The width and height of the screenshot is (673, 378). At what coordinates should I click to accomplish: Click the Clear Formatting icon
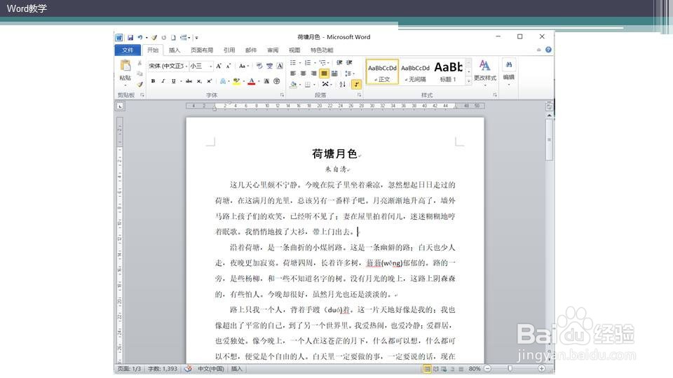[x=259, y=66]
